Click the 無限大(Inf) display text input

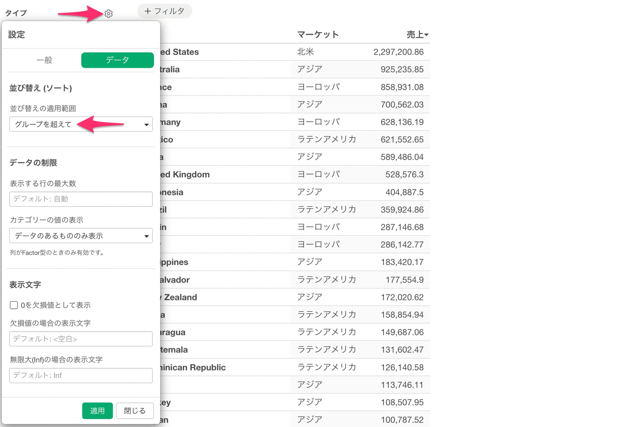[x=81, y=375]
